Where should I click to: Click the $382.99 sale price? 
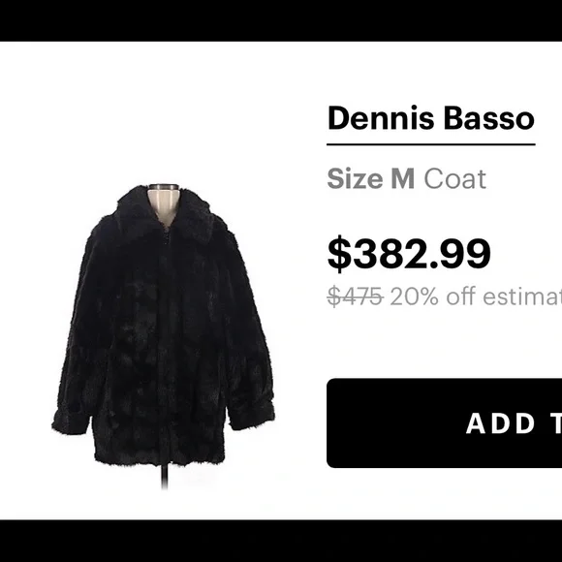pos(409,253)
